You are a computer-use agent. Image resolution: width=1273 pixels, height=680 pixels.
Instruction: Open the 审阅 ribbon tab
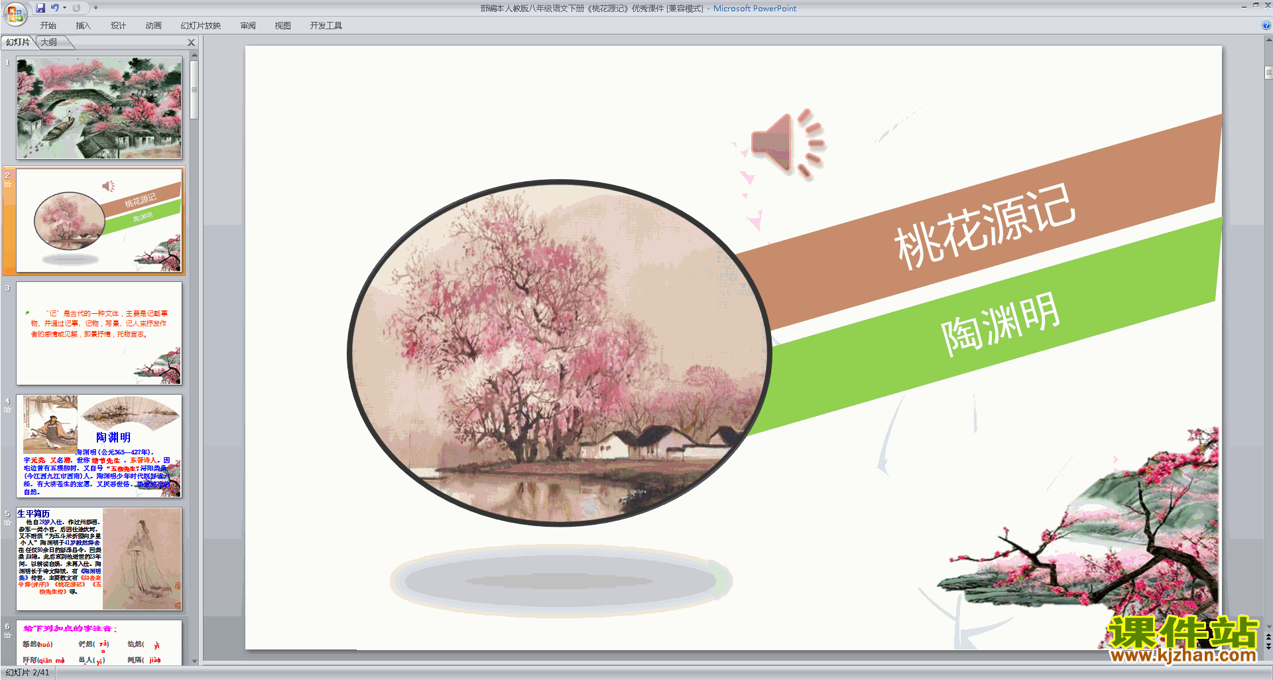coord(248,26)
